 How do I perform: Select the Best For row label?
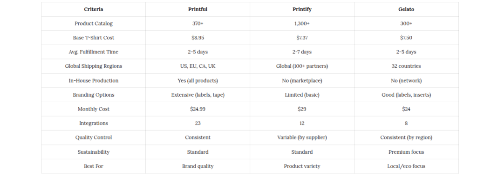[x=93, y=166]
